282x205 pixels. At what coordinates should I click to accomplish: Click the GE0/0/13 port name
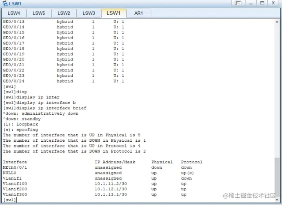tap(13, 22)
